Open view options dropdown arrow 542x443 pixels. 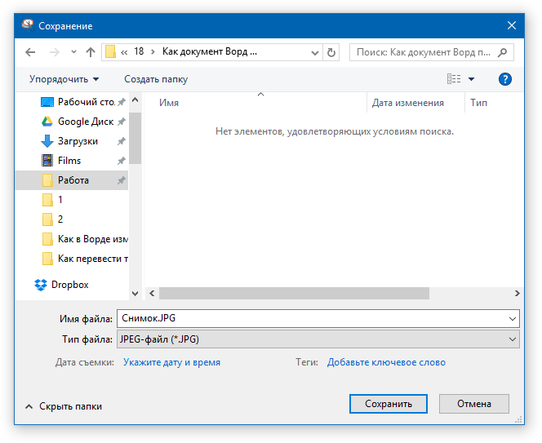click(471, 79)
